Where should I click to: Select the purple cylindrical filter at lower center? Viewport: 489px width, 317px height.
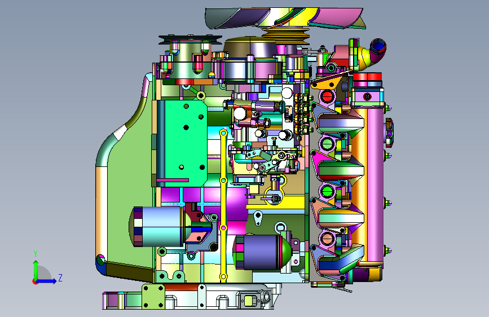[x=263, y=252]
